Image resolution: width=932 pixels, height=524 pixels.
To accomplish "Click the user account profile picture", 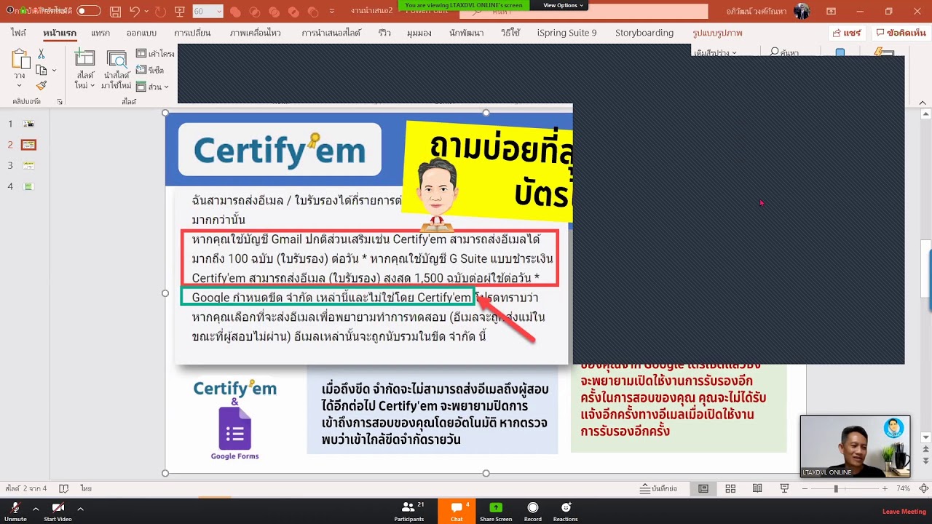I will click(802, 11).
